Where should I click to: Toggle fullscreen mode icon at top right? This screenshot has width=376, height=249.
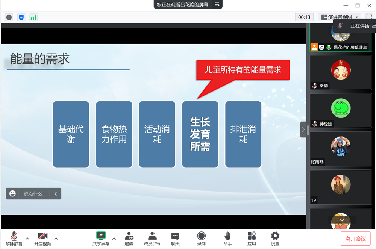point(369,17)
